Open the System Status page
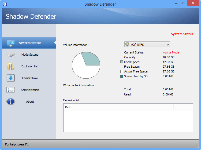The width and height of the screenshot is (201, 150). point(29,43)
